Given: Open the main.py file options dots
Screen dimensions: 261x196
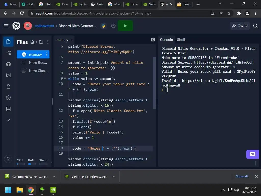Looking at the screenshot, I should [47, 54].
